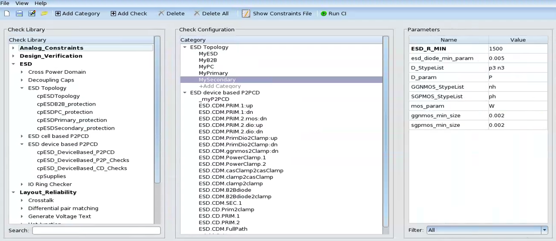
Task: Select MyESD in configuration
Action: (x=209, y=54)
